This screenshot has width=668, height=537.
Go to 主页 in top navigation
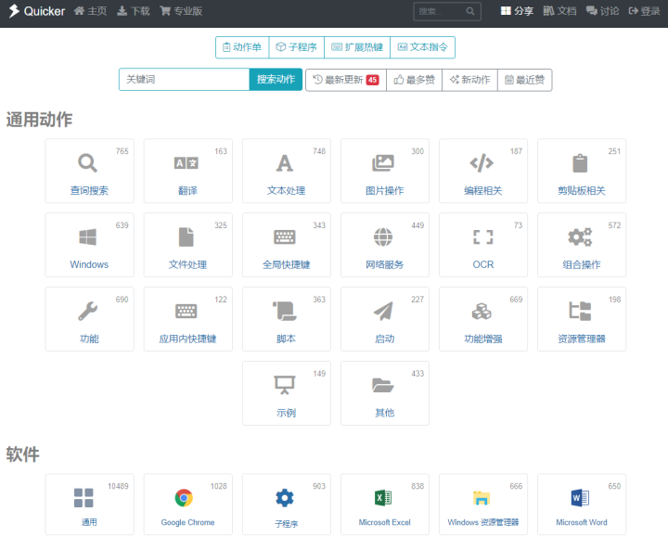90,10
